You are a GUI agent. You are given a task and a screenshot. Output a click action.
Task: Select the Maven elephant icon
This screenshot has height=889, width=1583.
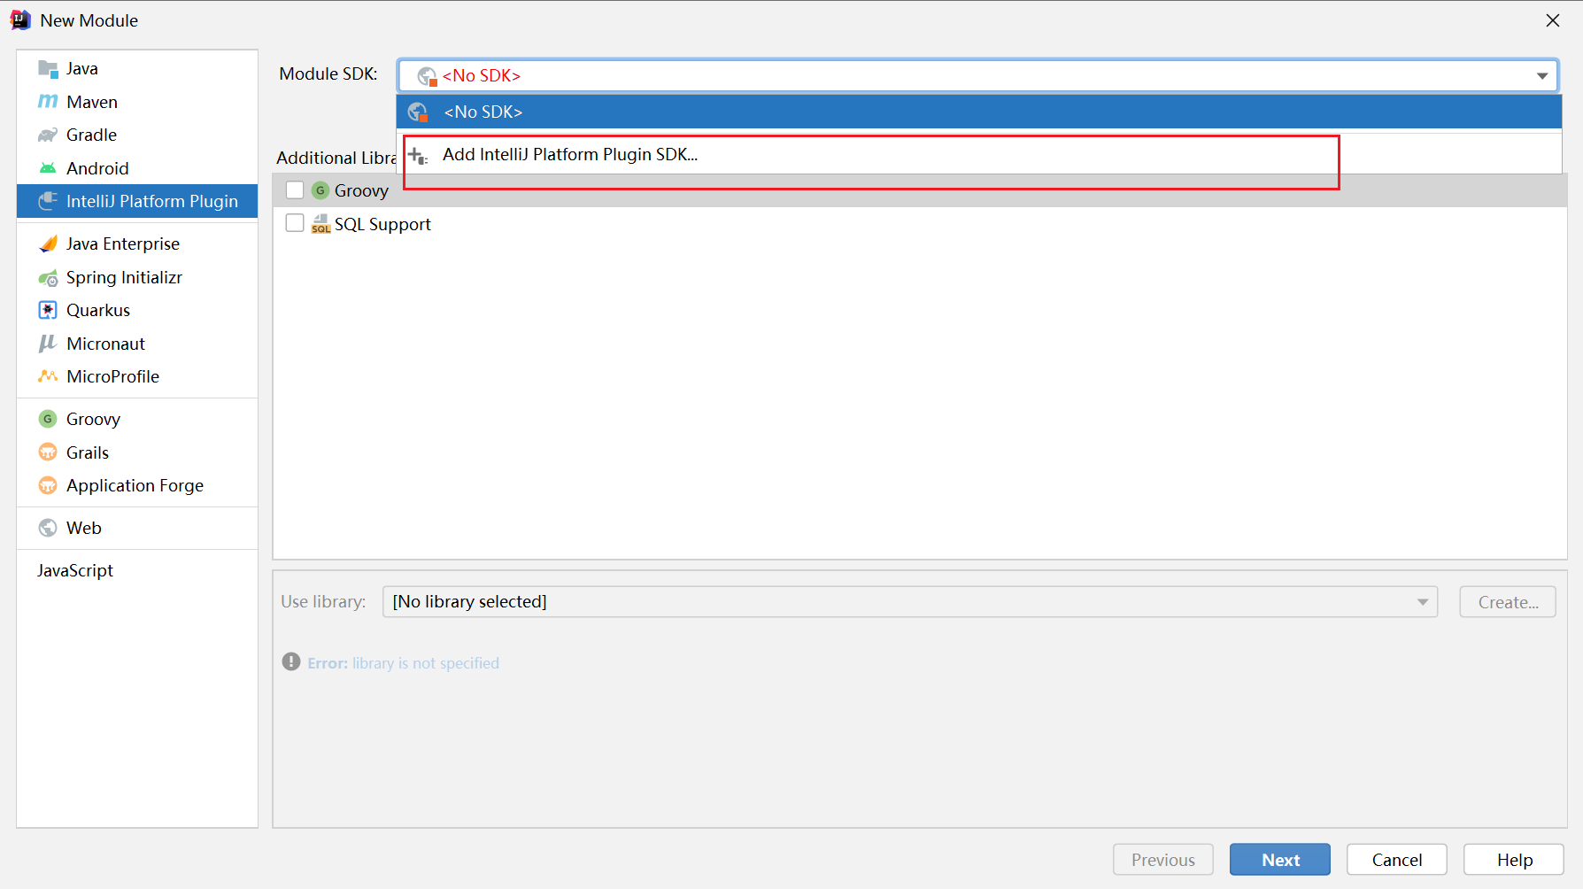pos(48,101)
